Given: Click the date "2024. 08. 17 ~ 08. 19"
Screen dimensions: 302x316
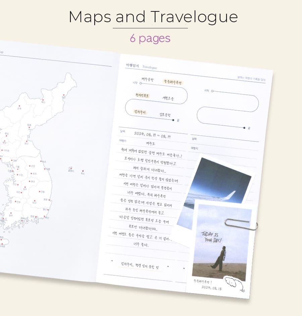Looking at the screenshot, I should pos(152,135).
